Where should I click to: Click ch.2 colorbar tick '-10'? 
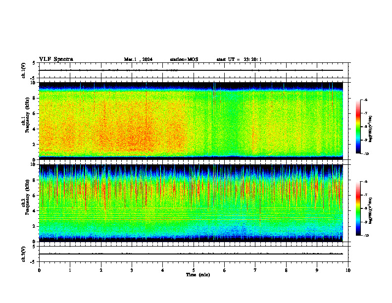366,235
